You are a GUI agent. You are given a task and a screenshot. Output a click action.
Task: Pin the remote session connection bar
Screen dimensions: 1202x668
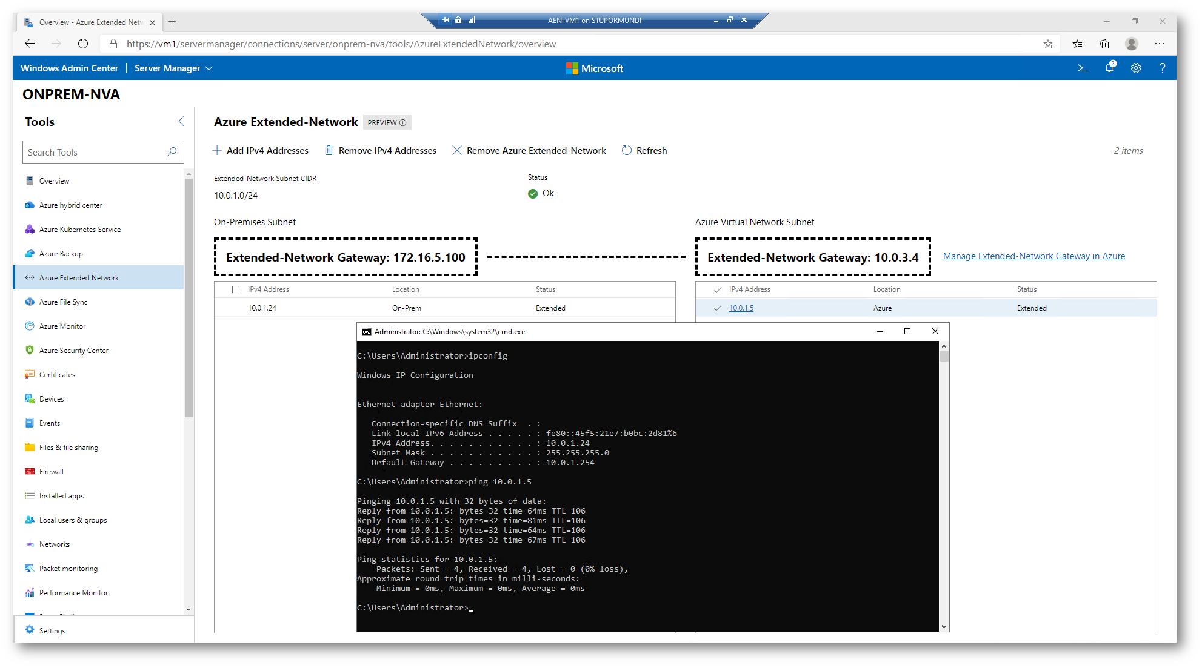pos(446,20)
